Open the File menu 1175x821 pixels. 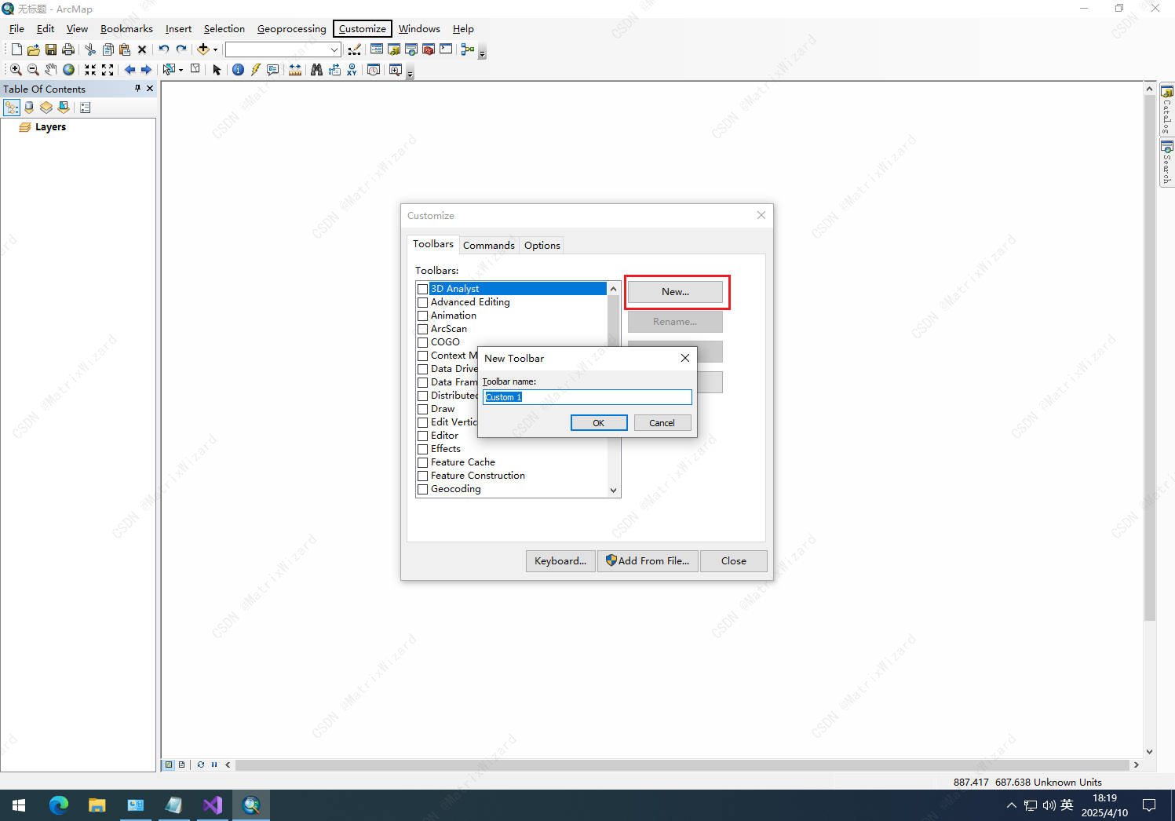16,28
